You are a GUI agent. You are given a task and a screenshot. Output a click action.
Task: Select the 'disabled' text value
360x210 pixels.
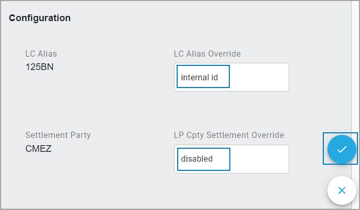[197, 159]
